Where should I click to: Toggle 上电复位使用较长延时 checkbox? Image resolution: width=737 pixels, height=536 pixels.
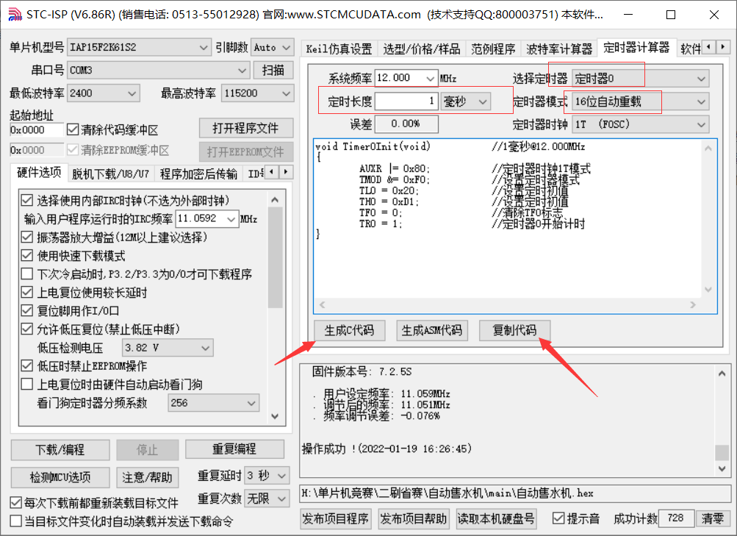pyautogui.click(x=26, y=292)
